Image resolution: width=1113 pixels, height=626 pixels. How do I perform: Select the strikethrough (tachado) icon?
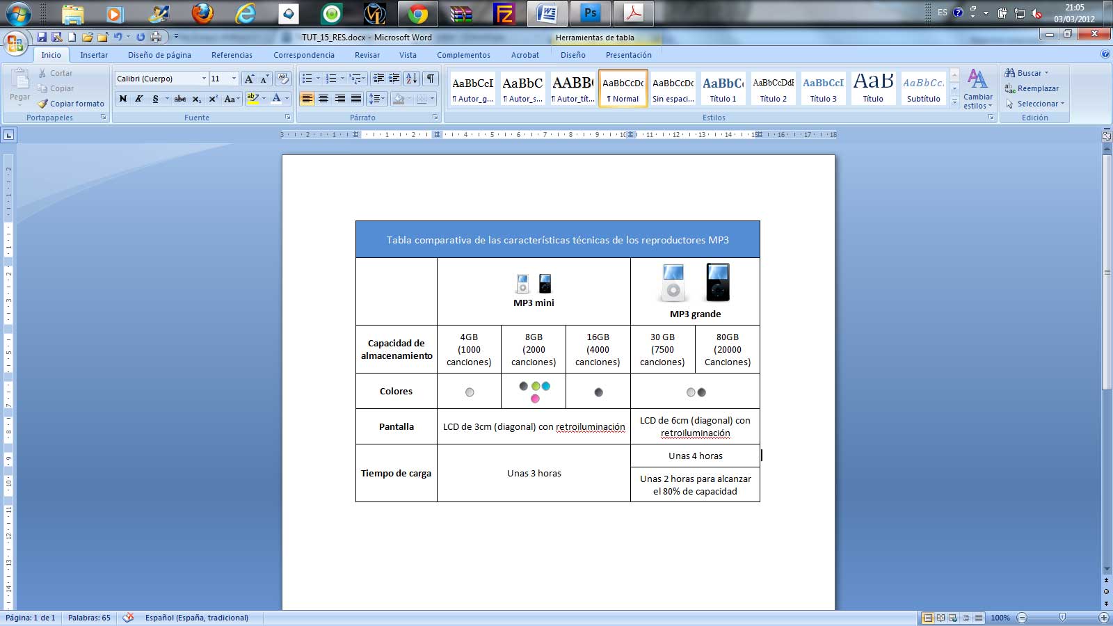180,98
